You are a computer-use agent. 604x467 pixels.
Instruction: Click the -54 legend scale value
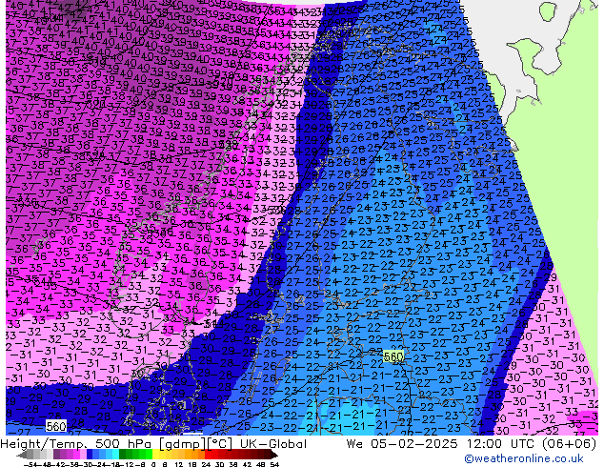(x=30, y=465)
